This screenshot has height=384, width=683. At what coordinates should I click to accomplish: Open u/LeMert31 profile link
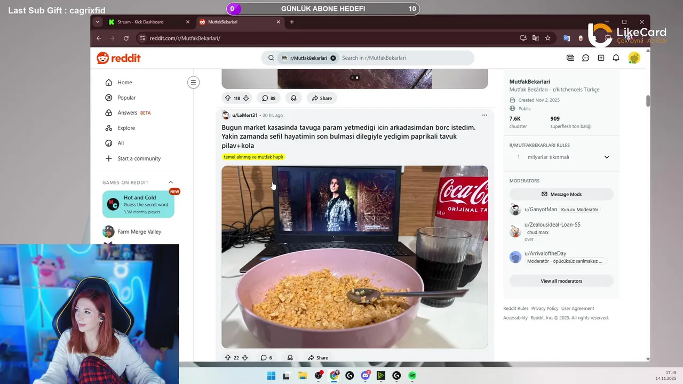pyautogui.click(x=244, y=115)
